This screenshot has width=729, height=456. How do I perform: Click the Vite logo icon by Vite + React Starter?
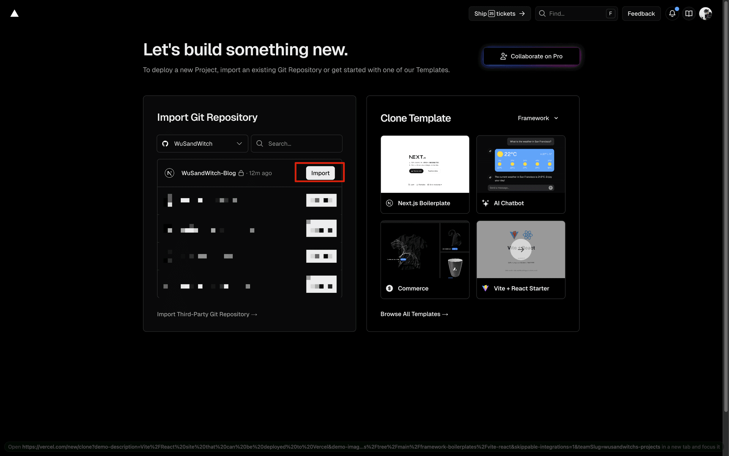[485, 289]
